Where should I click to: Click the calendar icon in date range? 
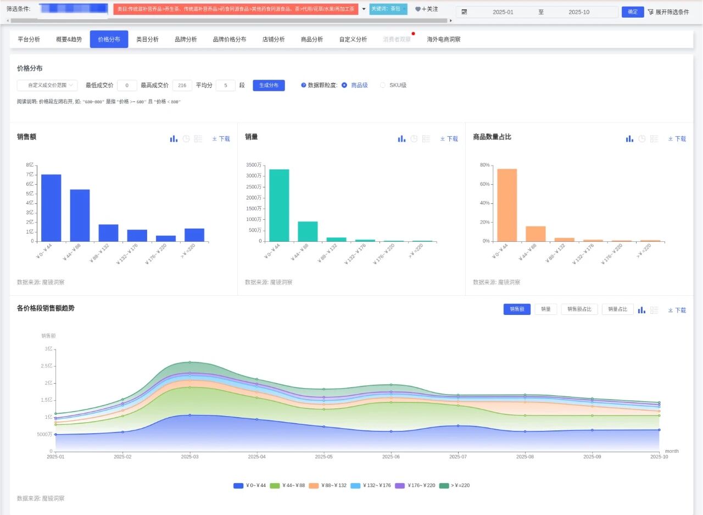click(464, 12)
